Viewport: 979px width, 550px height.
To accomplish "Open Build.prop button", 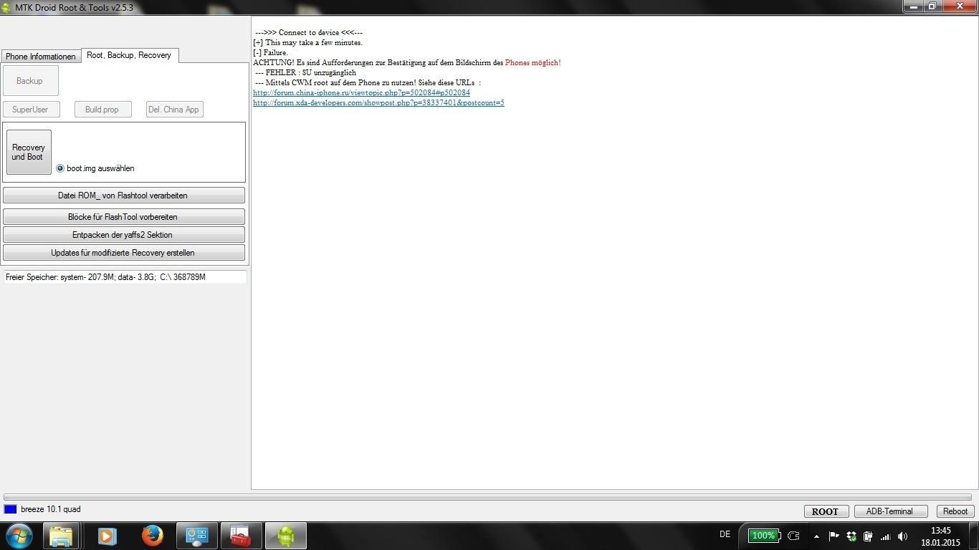I will pyautogui.click(x=102, y=110).
